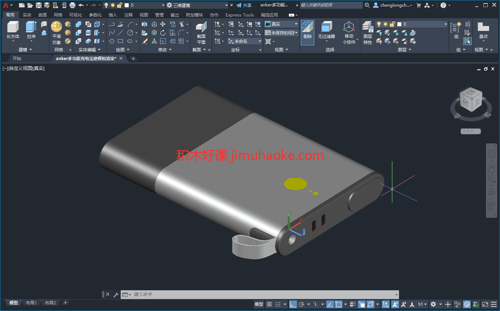This screenshot has height=311, width=500.
Task: Toggle dynamic UCS in status bar
Action: coord(386,304)
